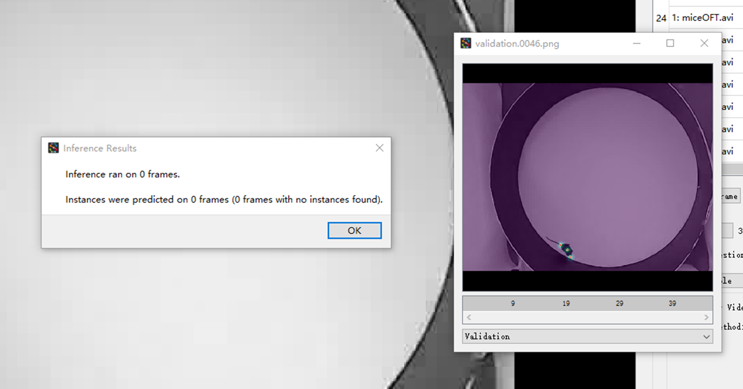The image size is (743, 389).
Task: Click frame marker 39 on the timeline
Action: click(x=672, y=303)
